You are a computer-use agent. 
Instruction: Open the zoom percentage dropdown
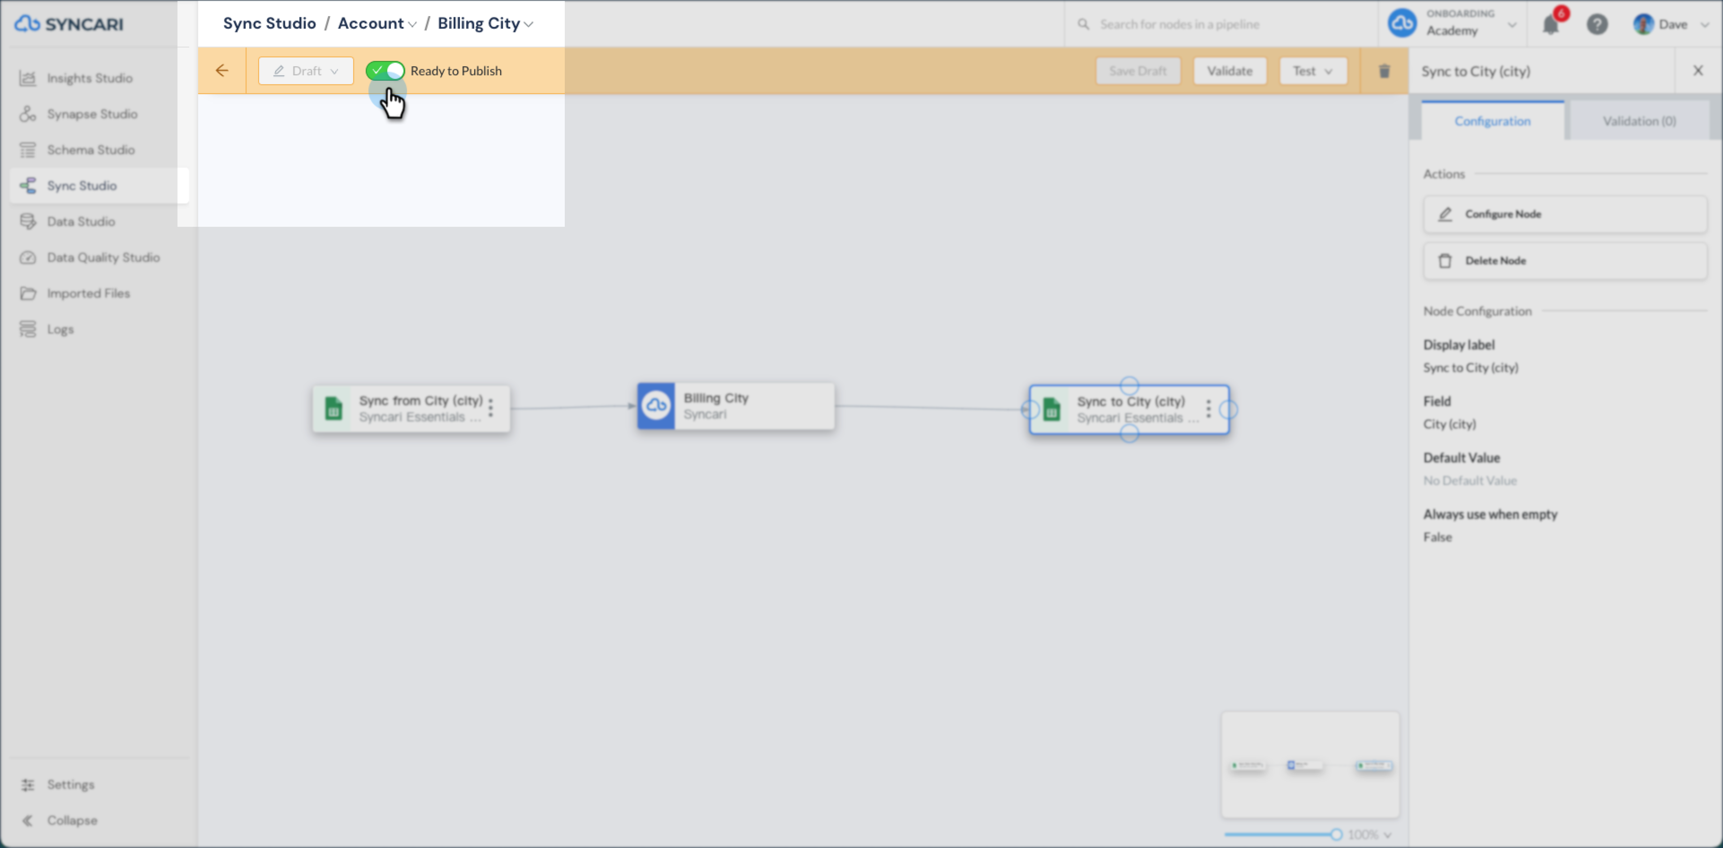(x=1369, y=835)
